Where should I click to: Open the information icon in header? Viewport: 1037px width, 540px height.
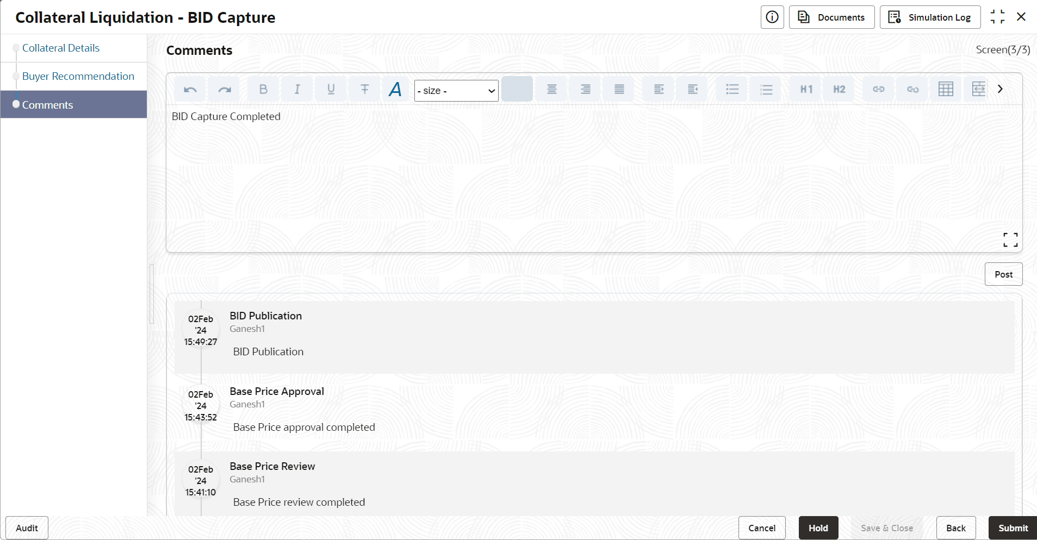(772, 17)
